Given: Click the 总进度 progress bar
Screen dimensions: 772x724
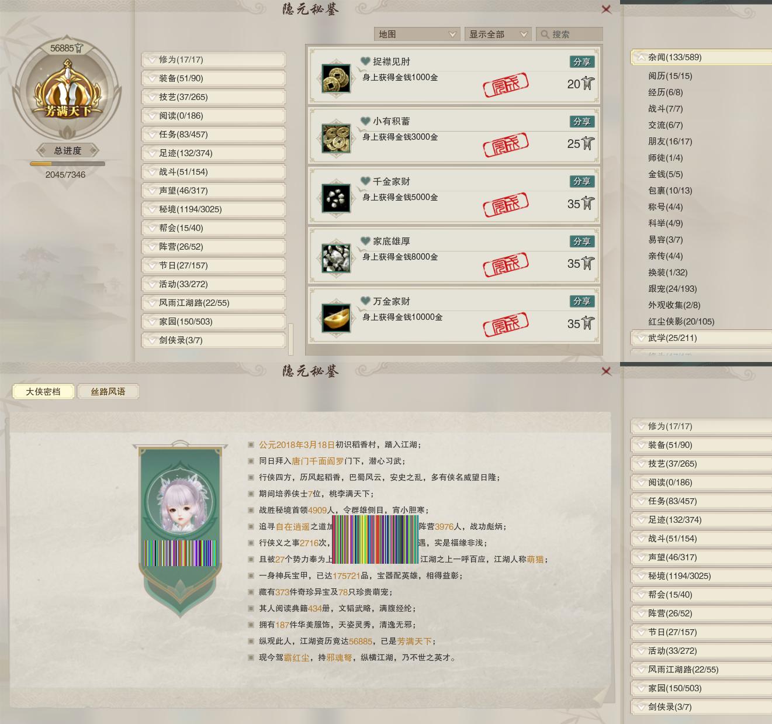Looking at the screenshot, I should click(x=68, y=164).
